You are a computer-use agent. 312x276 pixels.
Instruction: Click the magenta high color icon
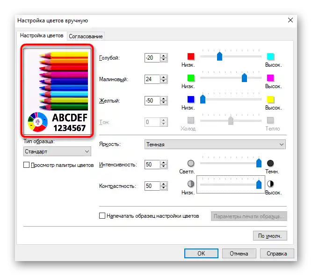click(x=270, y=78)
